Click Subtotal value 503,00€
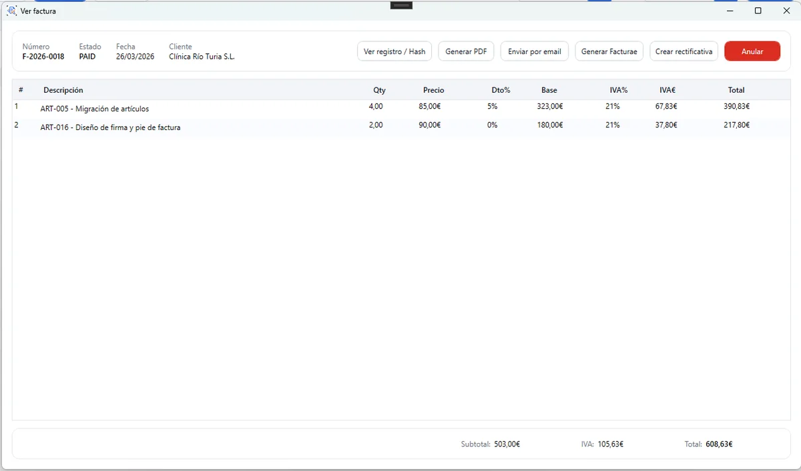The width and height of the screenshot is (801, 471). pos(507,444)
